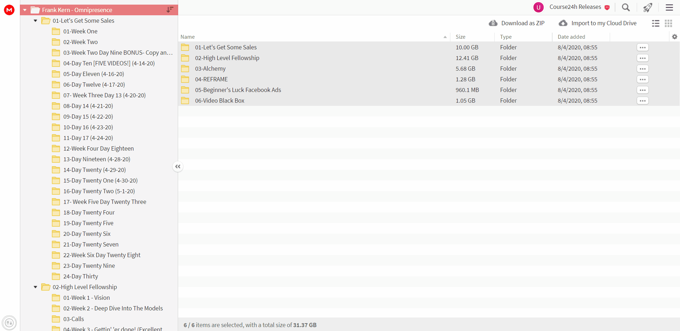The height and width of the screenshot is (331, 680).
Task: Open 16-Day Twenty Two (5-1-20)
Action: click(99, 191)
